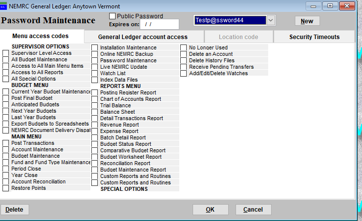Switch to Menu access codes tab
Viewport: 362px width, 221px height.
[40, 36]
